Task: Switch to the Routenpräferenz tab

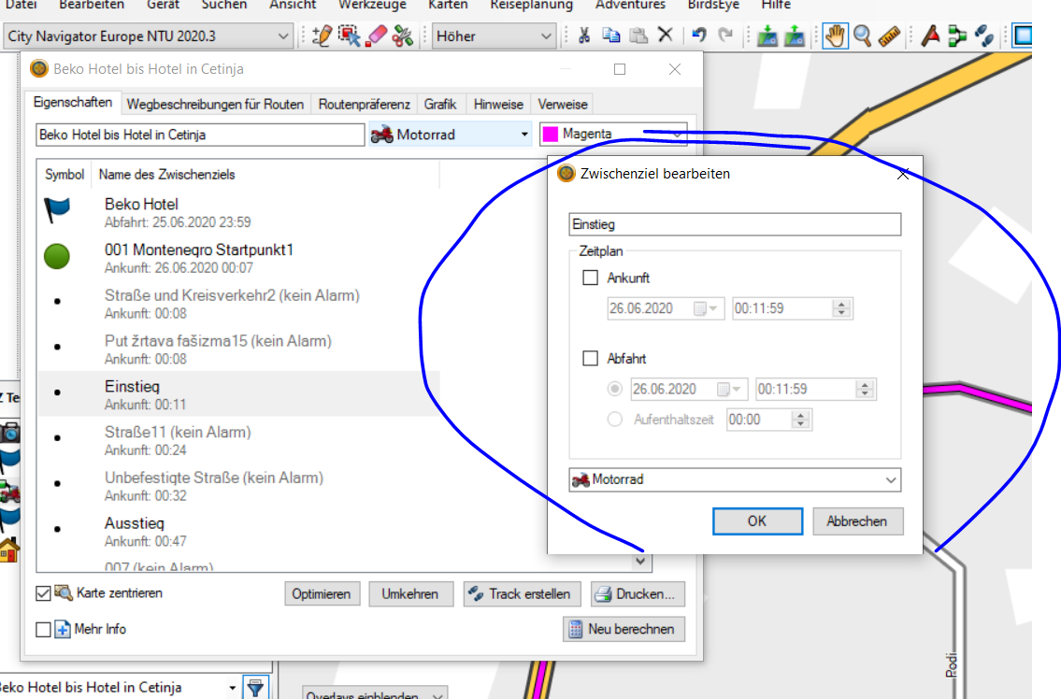Action: (364, 104)
